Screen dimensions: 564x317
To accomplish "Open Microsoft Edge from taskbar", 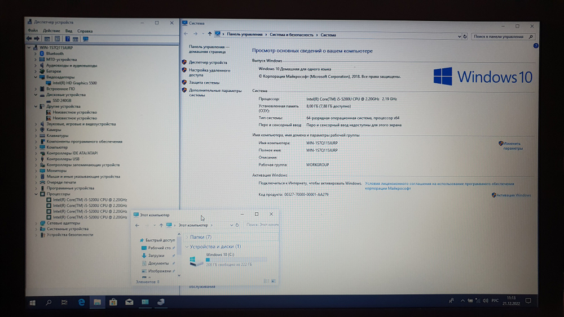I will coord(81,302).
